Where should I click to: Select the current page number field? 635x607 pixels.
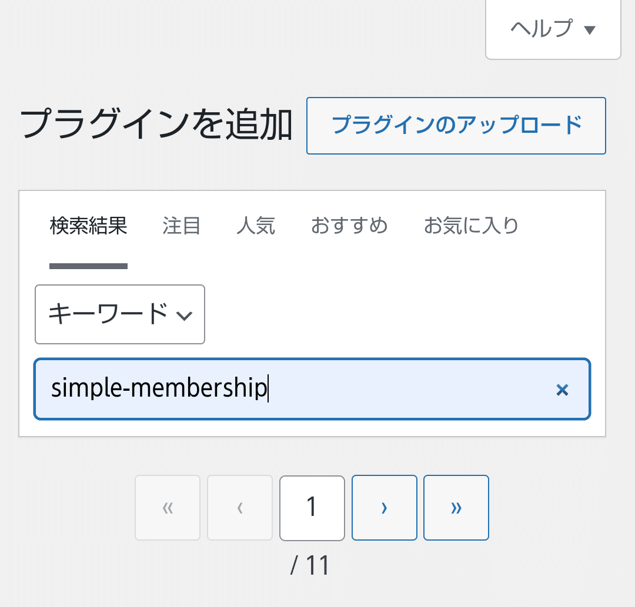point(312,508)
